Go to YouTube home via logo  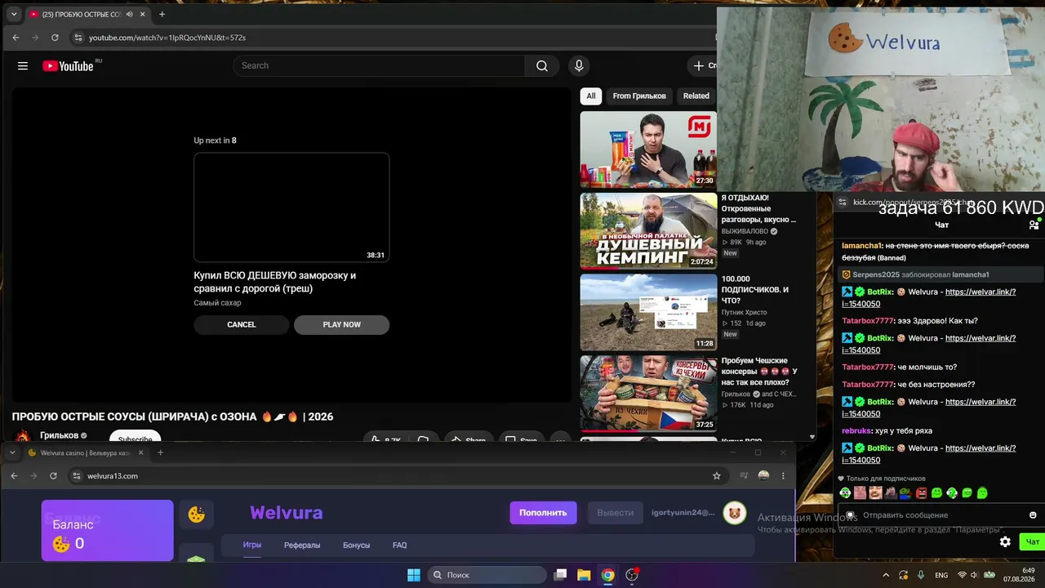click(69, 66)
